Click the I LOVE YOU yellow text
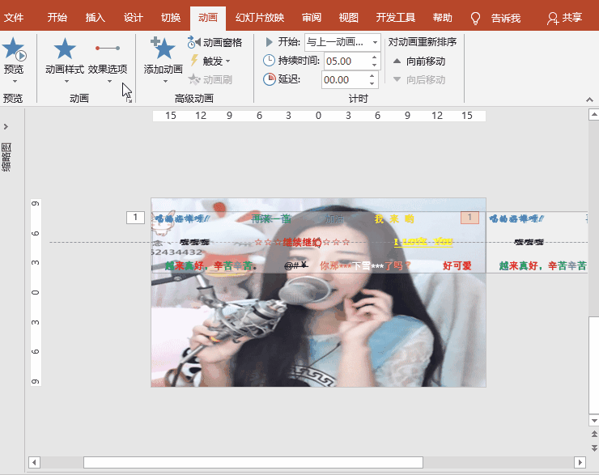This screenshot has width=599, height=475. coord(423,242)
